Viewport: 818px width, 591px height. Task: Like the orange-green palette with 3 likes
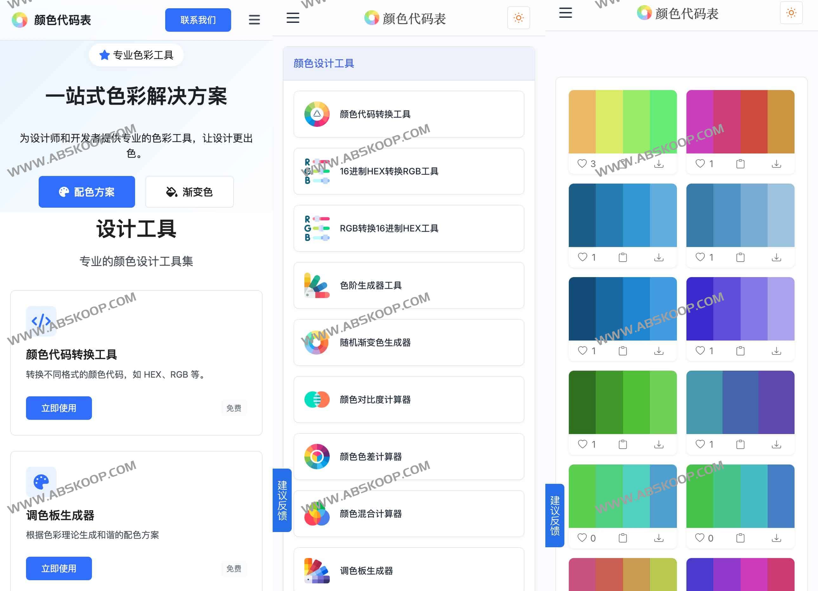582,164
